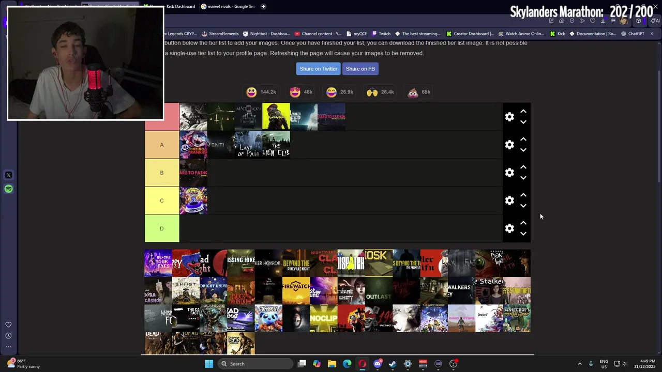This screenshot has height=372, width=662.
Task: Click the taskbar Search box
Action: point(255,364)
